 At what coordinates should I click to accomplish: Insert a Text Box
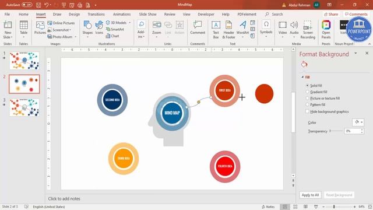(x=216, y=30)
